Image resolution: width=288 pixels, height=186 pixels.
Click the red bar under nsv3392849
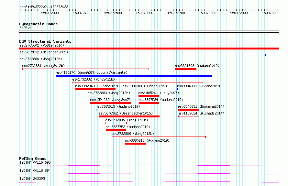tap(95, 89)
